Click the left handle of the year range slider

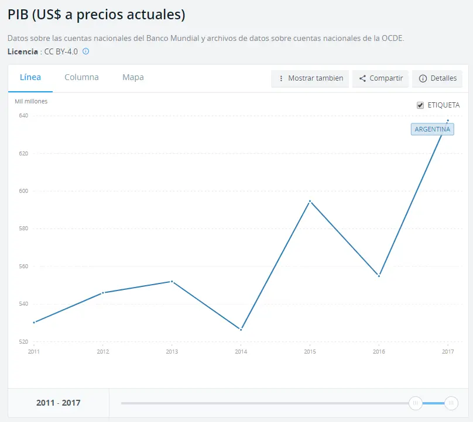tap(416, 403)
